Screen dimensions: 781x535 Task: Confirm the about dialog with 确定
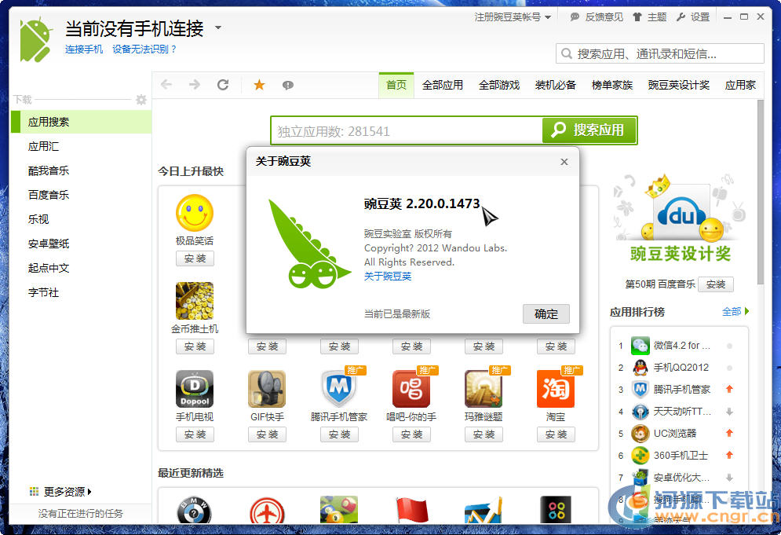(x=546, y=314)
